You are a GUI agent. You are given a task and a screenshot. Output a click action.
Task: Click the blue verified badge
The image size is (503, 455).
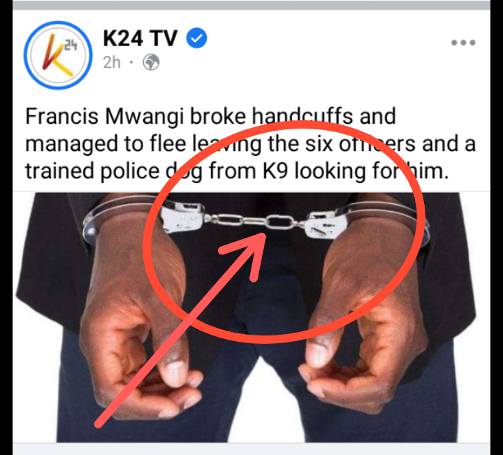click(196, 38)
